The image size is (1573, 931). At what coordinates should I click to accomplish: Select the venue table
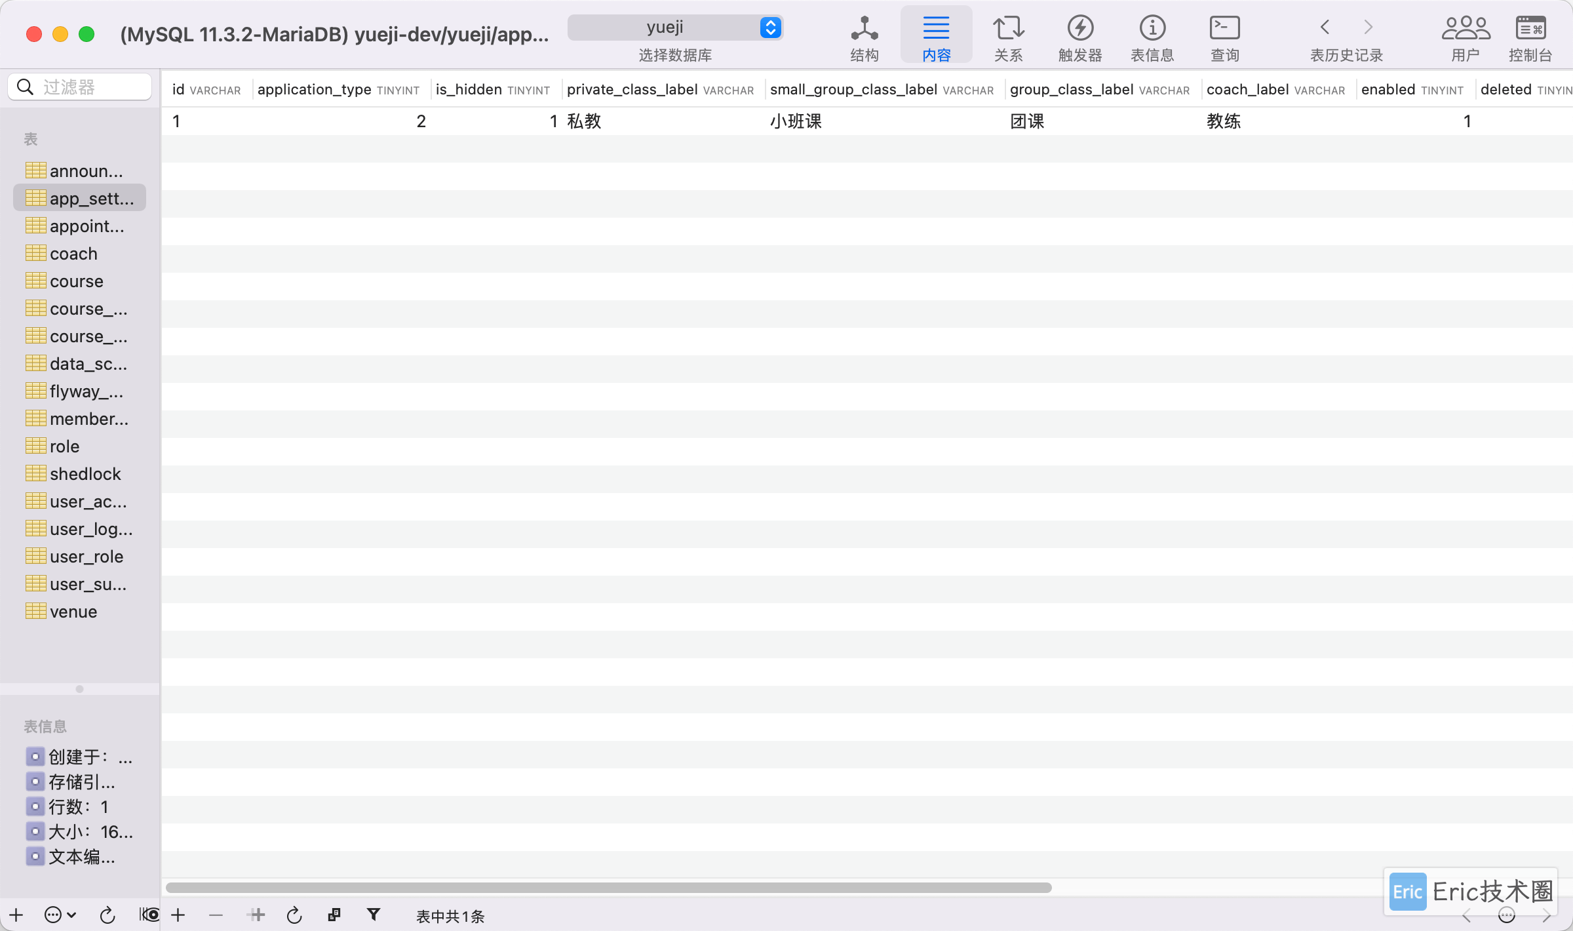coord(80,611)
